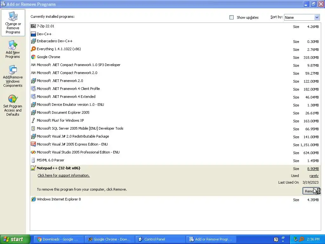Click the language bar options arrow icon
The image size is (325, 244).
tap(283, 241)
